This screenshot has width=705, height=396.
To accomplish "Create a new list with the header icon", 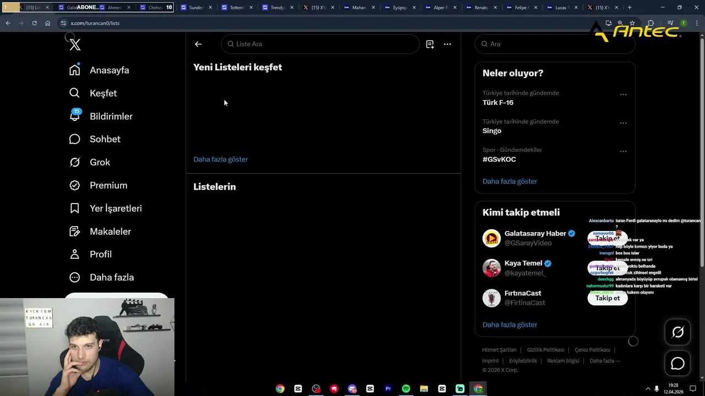I will (430, 44).
